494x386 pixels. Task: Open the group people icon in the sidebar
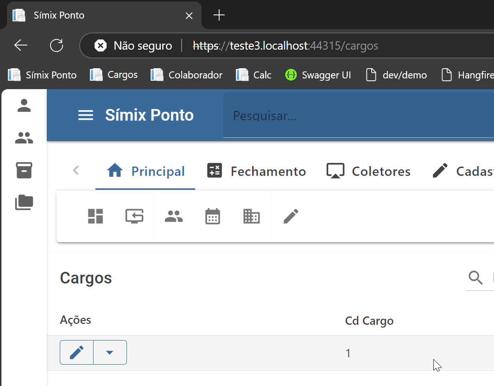pos(24,138)
